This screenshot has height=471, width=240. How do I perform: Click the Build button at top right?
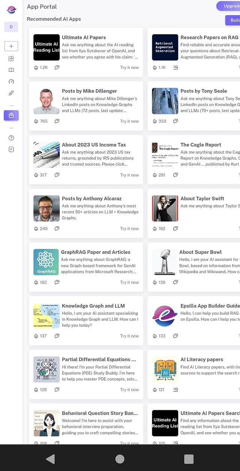click(232, 20)
